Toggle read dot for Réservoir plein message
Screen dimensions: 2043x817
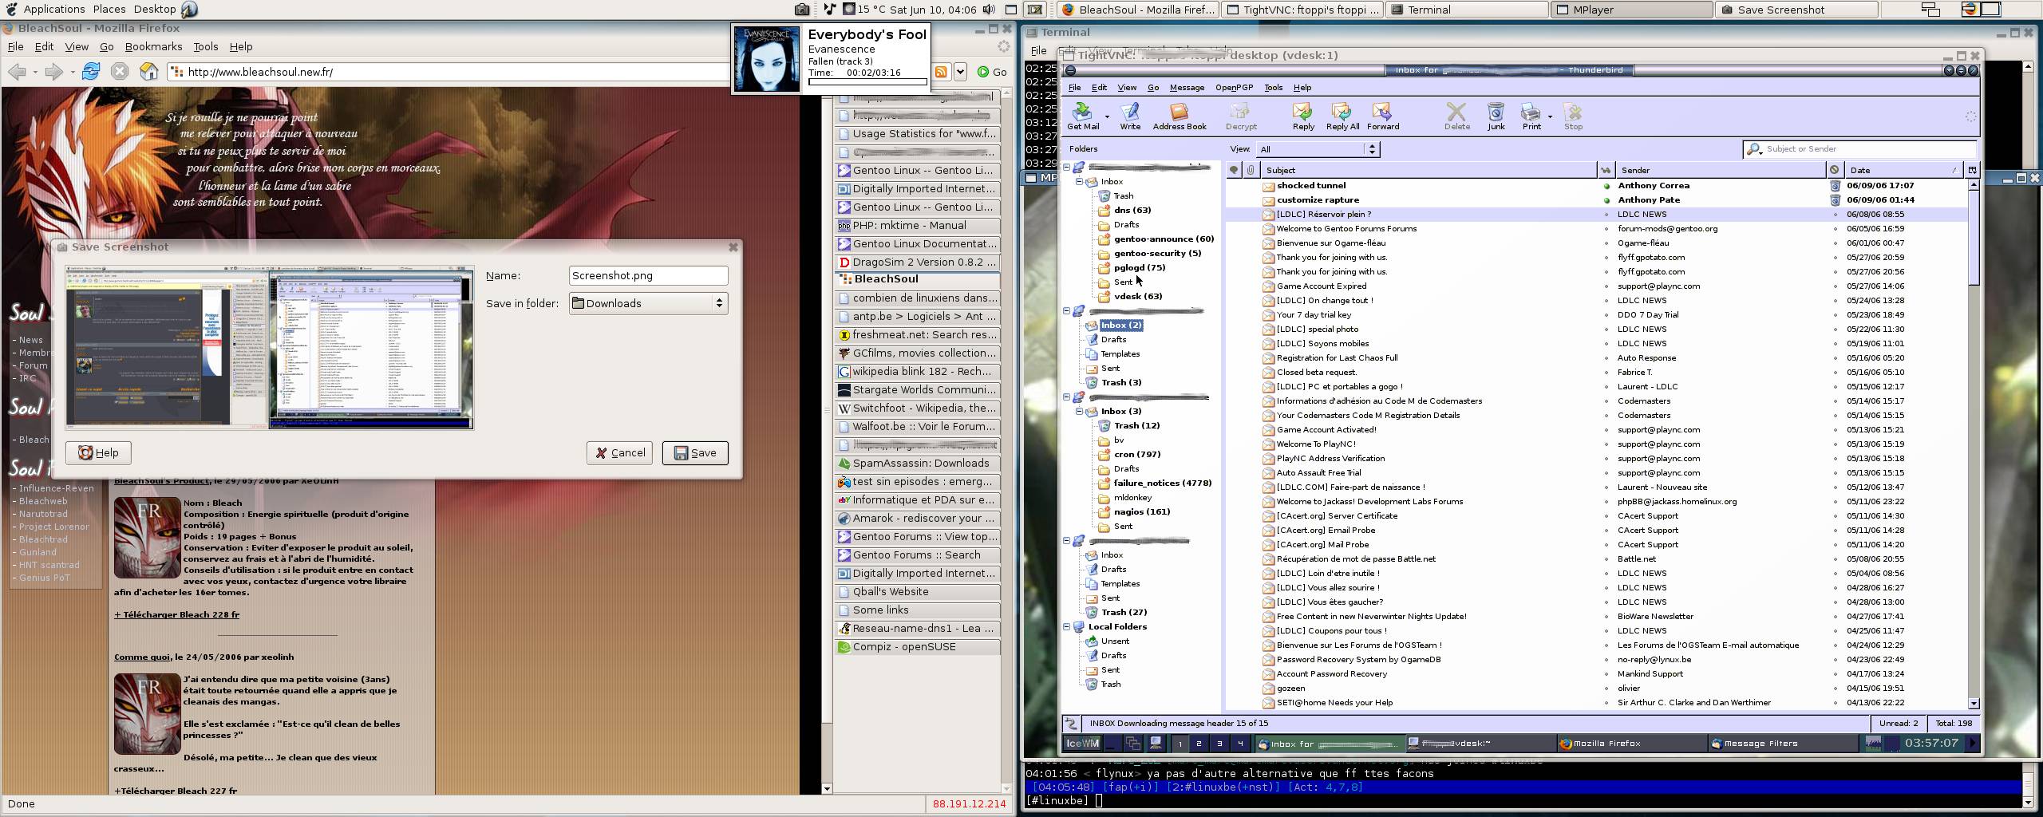click(x=1606, y=215)
